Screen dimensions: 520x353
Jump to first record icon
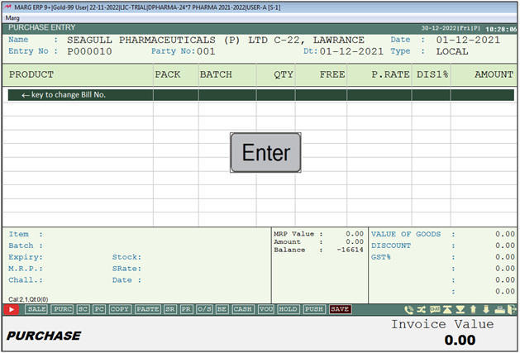pos(447,309)
